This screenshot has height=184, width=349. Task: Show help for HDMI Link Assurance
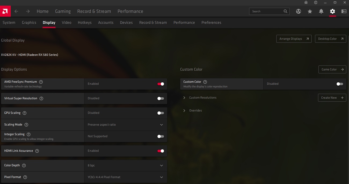click(x=37, y=151)
